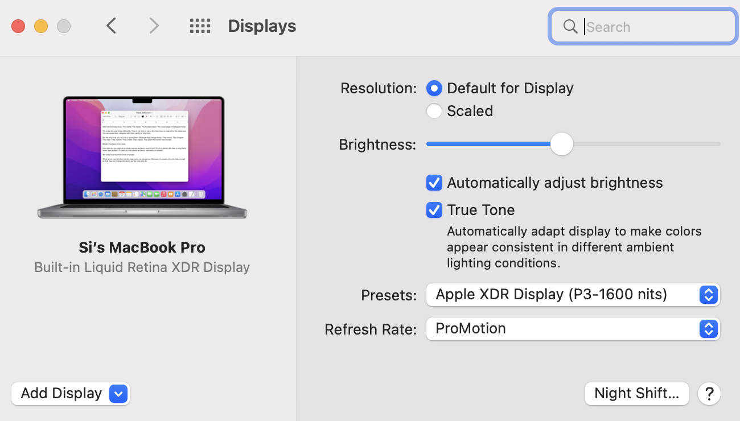This screenshot has height=421, width=740.
Task: Click the Brightness slider knob
Action: 562,144
